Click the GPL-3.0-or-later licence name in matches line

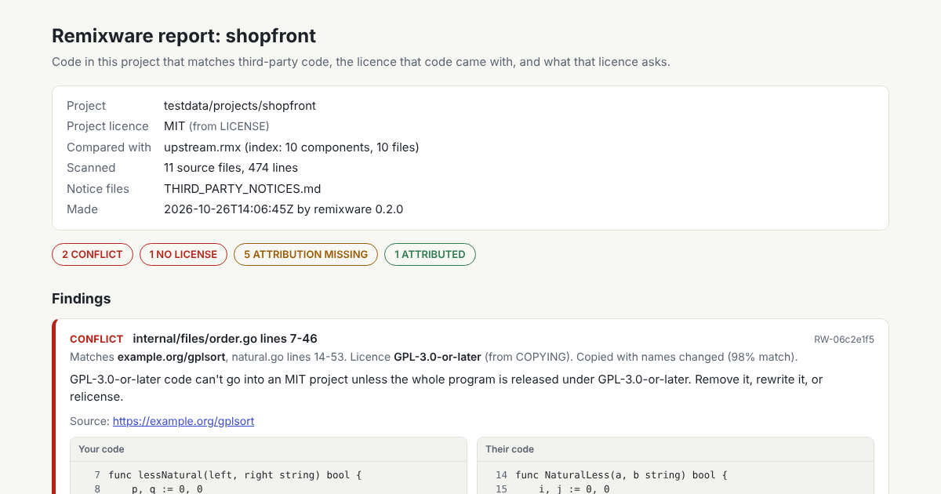tap(438, 357)
